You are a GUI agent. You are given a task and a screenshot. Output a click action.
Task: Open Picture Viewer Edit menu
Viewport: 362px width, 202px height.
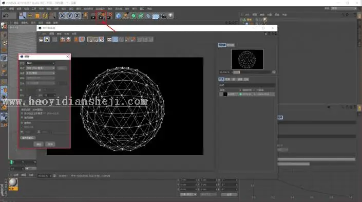point(52,34)
